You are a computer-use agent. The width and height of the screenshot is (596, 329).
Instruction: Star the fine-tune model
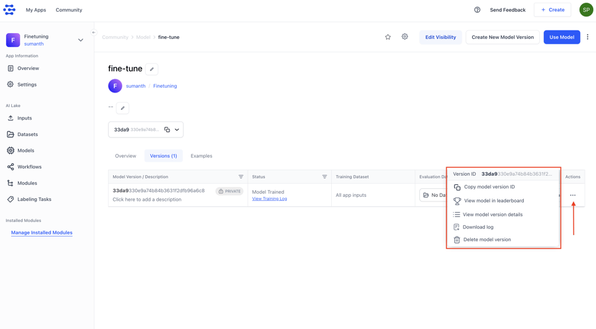[x=388, y=37]
